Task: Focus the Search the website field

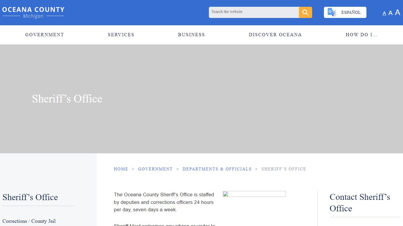Action: click(x=254, y=12)
